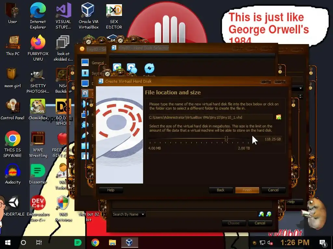Viewport: 333px width, 249px height.
Task: Open Task View on the taskbar
Action: coord(39,243)
